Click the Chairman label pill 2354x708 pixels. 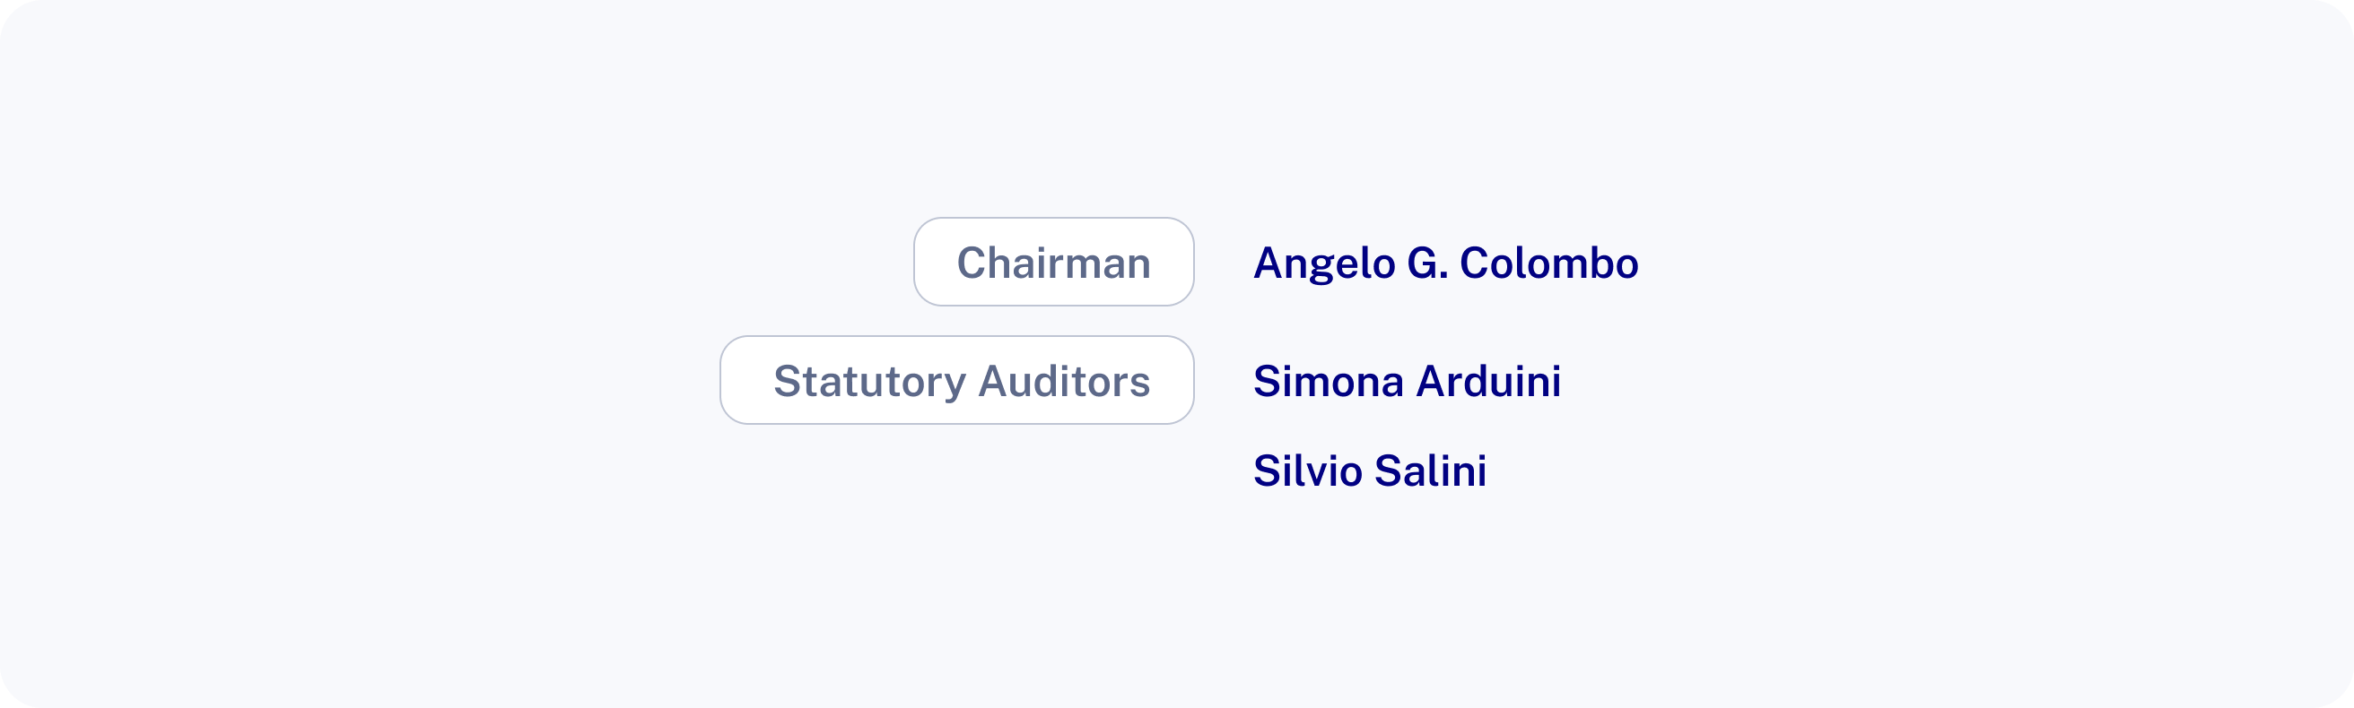(1052, 262)
